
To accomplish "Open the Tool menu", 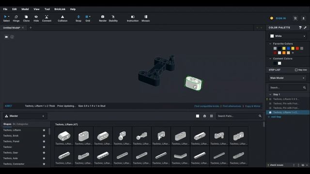I will tap(47, 9).
